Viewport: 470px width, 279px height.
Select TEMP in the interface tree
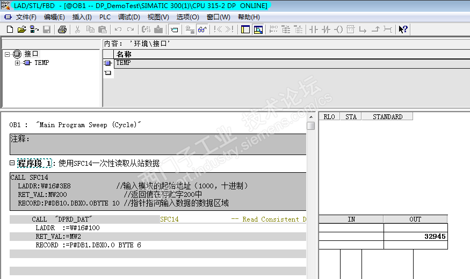pos(42,63)
